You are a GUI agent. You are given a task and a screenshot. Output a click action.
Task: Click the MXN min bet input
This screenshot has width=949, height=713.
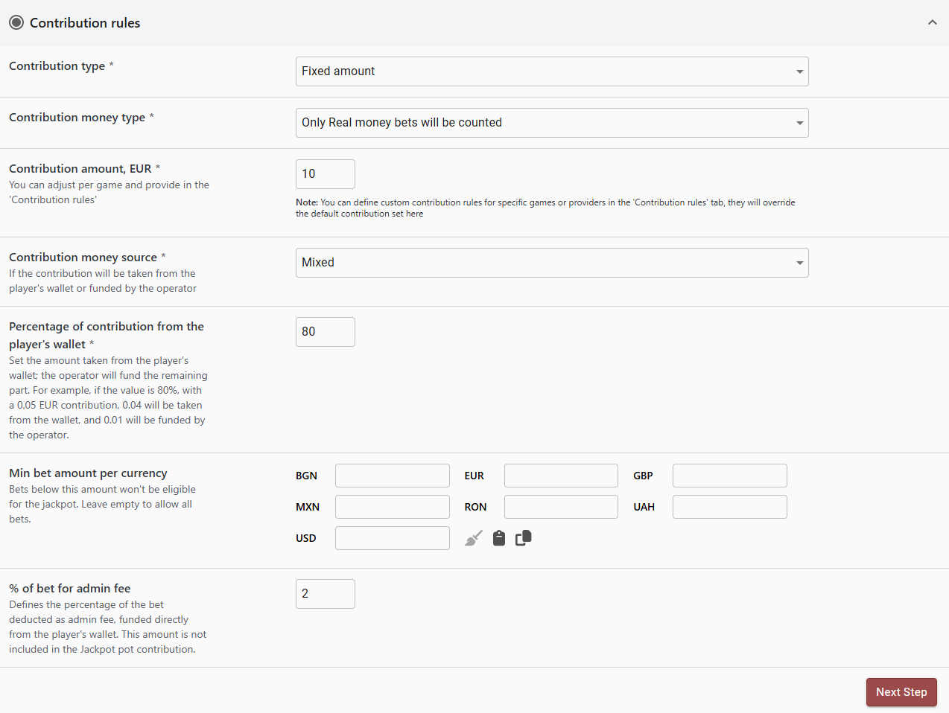click(392, 507)
